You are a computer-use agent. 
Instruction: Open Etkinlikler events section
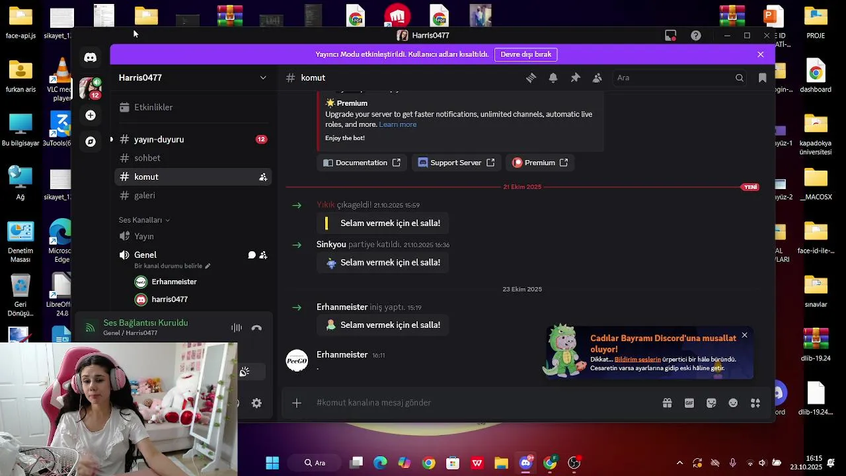[193, 107]
